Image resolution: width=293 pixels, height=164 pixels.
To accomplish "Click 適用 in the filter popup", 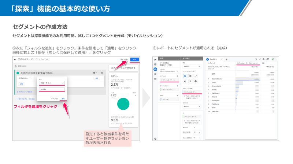I will pyautogui.click(x=63, y=98).
